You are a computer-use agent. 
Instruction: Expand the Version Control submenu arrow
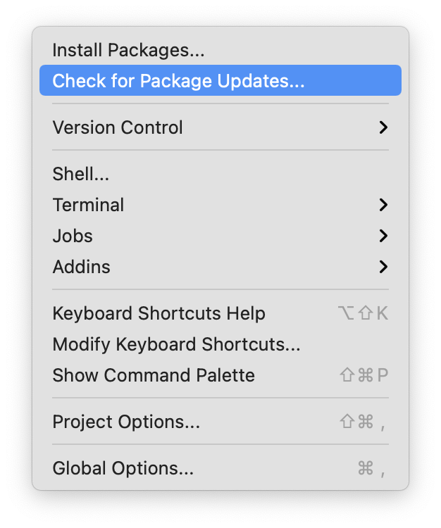383,127
